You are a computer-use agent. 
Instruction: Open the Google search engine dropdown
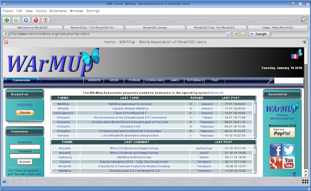(x=259, y=34)
